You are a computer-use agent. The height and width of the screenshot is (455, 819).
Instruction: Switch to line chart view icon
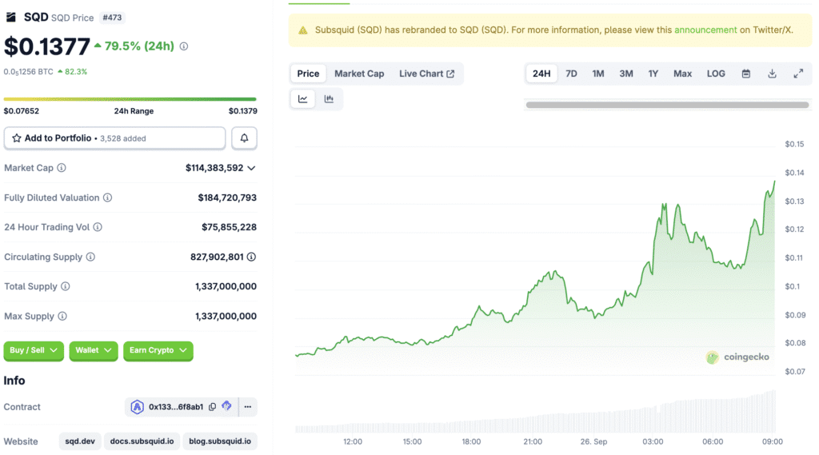pyautogui.click(x=303, y=98)
